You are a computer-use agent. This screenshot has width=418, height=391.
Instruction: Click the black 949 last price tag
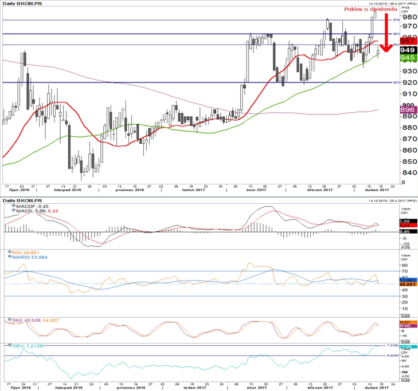pyautogui.click(x=408, y=50)
